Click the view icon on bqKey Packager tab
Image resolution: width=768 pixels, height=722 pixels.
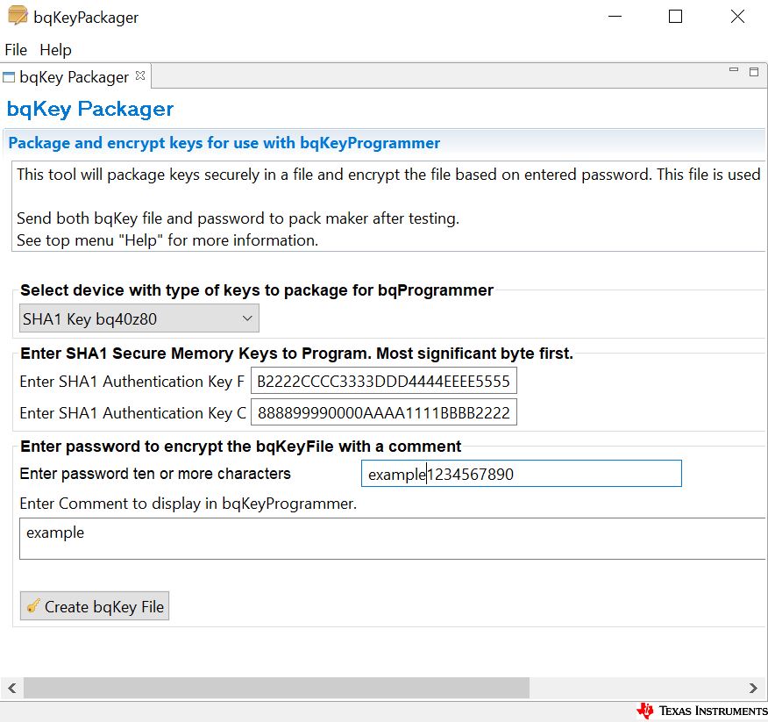[10, 77]
